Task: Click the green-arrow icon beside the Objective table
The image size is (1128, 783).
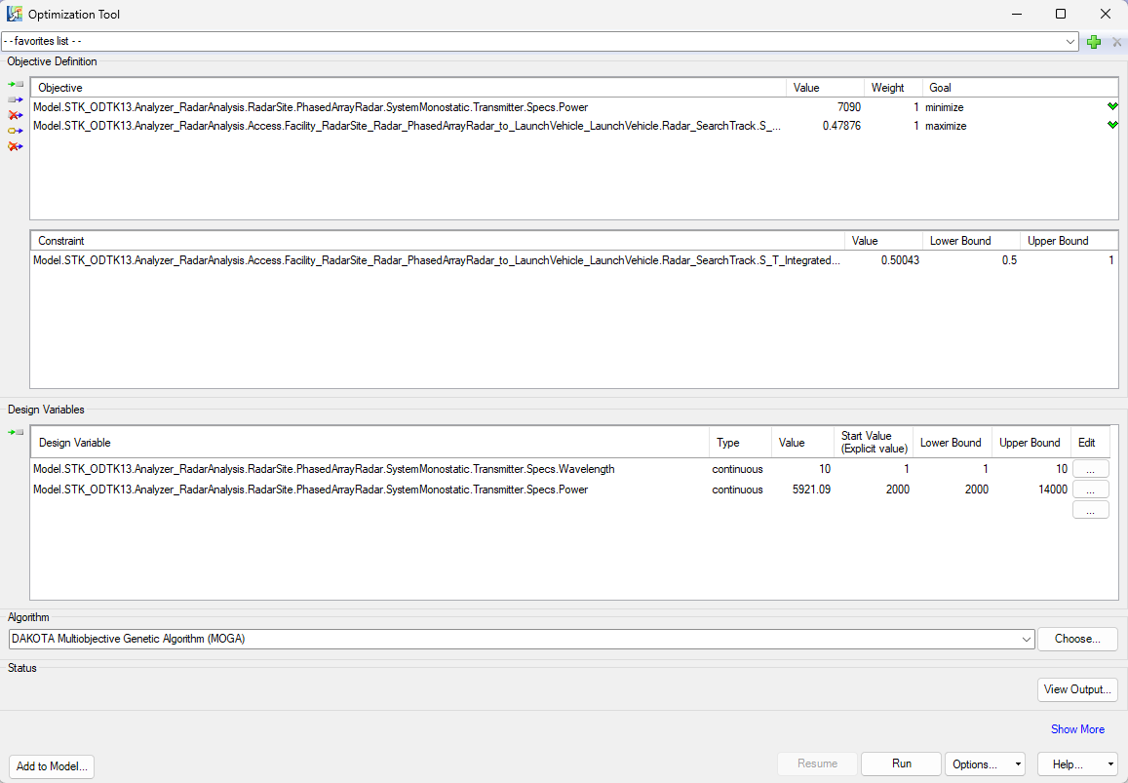Action: 15,85
